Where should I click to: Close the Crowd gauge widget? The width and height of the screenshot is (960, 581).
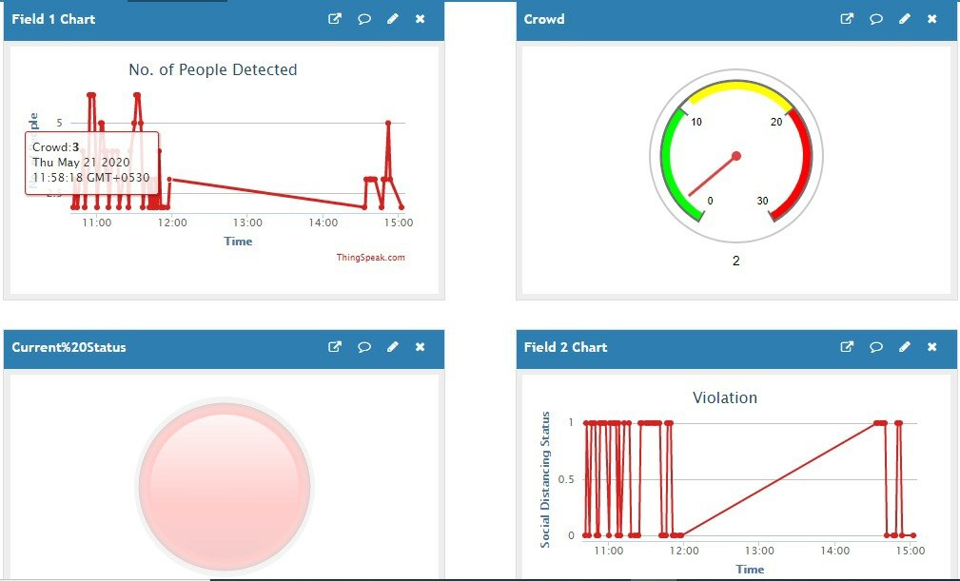click(x=931, y=18)
